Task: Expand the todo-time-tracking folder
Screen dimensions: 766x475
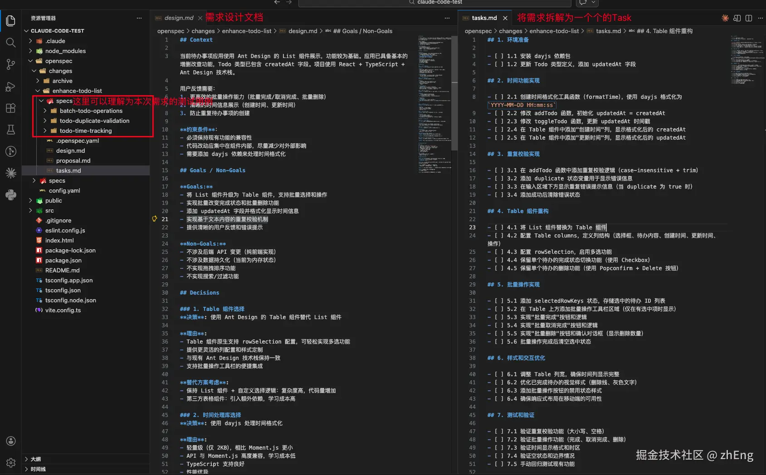Action: point(85,131)
